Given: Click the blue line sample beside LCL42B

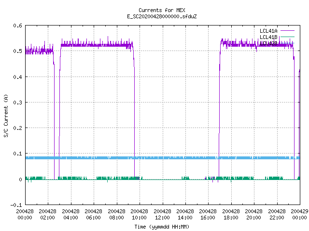Looking at the screenshot, I should point(287,43).
